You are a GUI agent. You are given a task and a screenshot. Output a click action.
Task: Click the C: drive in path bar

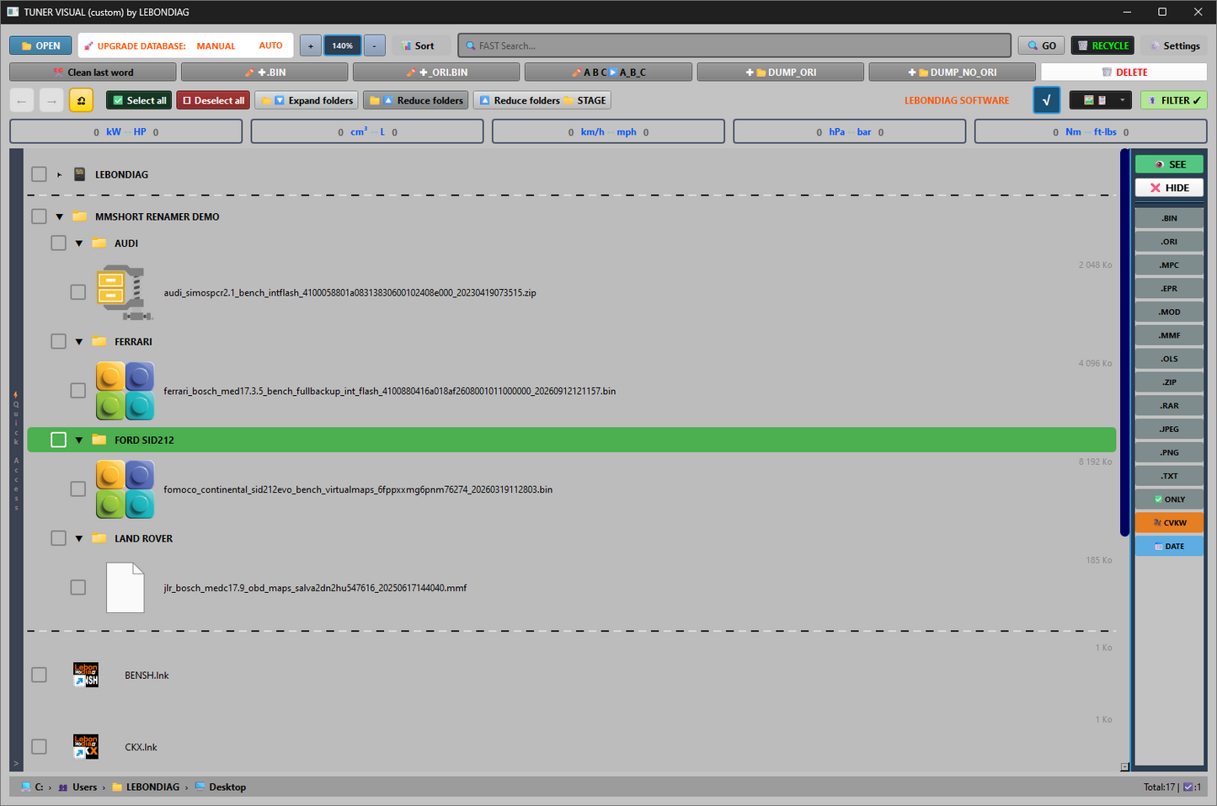point(33,787)
